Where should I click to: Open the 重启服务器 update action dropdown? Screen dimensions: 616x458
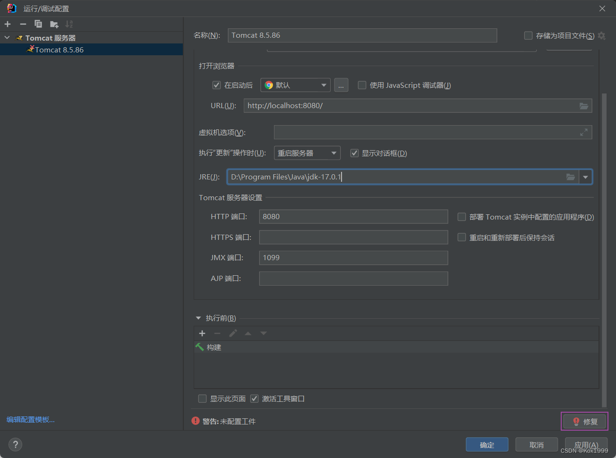coord(307,153)
